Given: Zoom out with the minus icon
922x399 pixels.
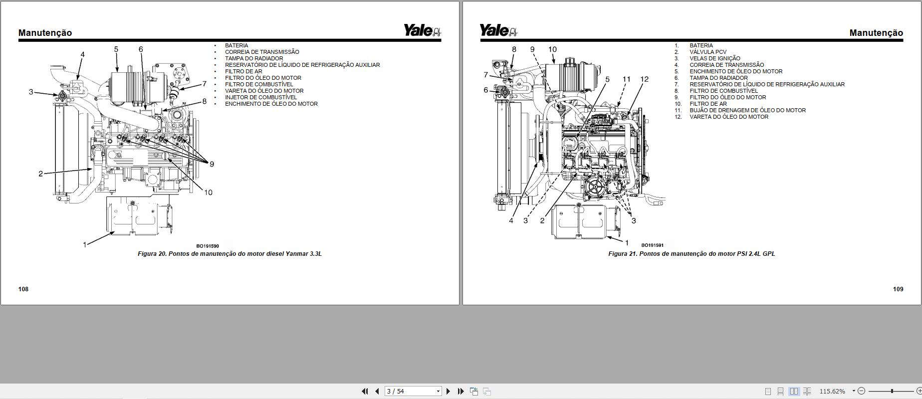Looking at the screenshot, I should [862, 392].
